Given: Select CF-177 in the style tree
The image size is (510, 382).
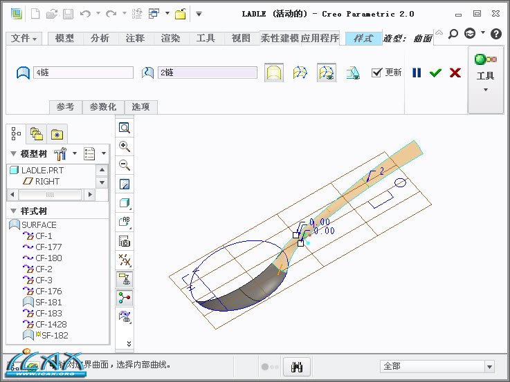Looking at the screenshot, I should pos(48,247).
